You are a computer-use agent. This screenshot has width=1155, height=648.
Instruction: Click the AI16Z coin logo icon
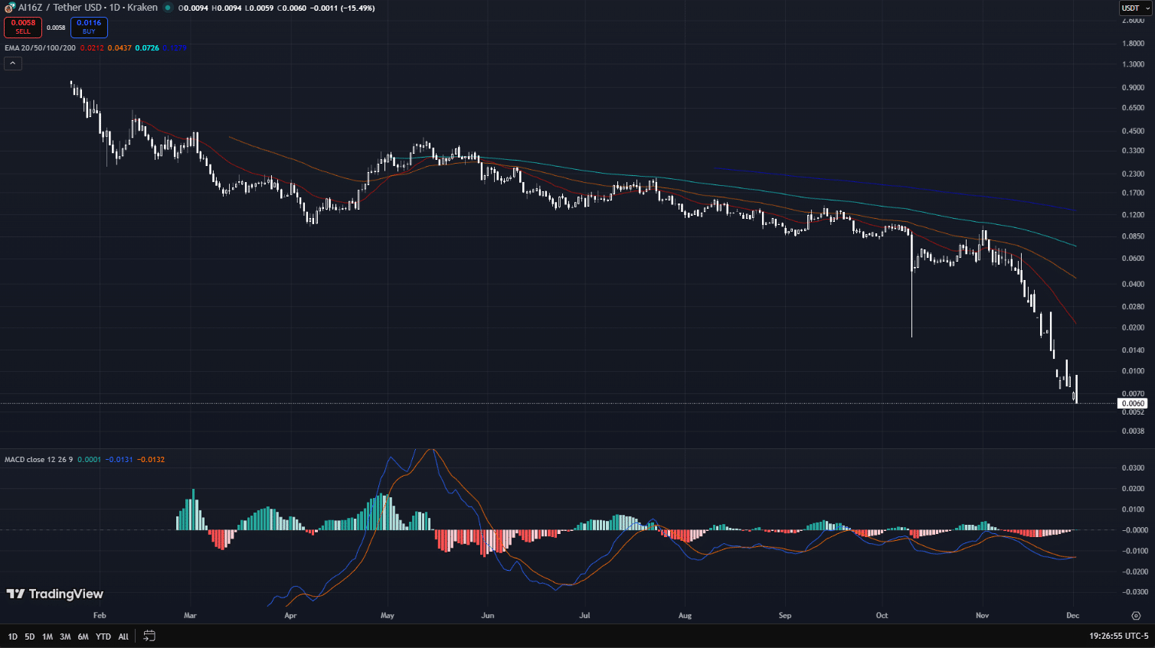coord(10,8)
